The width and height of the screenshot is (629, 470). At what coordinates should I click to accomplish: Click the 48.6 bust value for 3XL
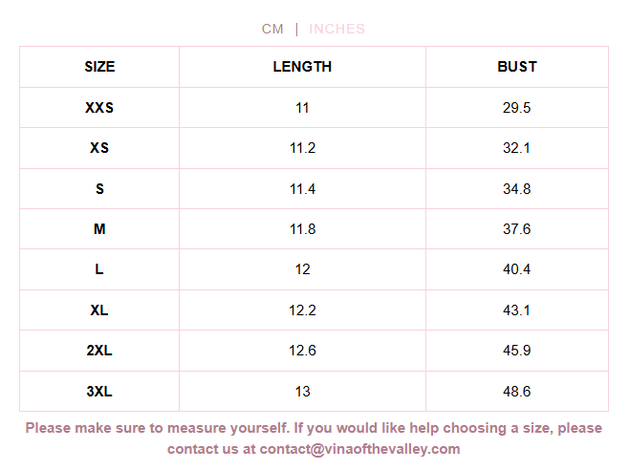517,392
